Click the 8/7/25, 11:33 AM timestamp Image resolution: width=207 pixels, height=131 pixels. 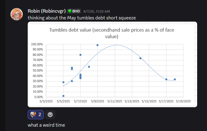point(96,11)
